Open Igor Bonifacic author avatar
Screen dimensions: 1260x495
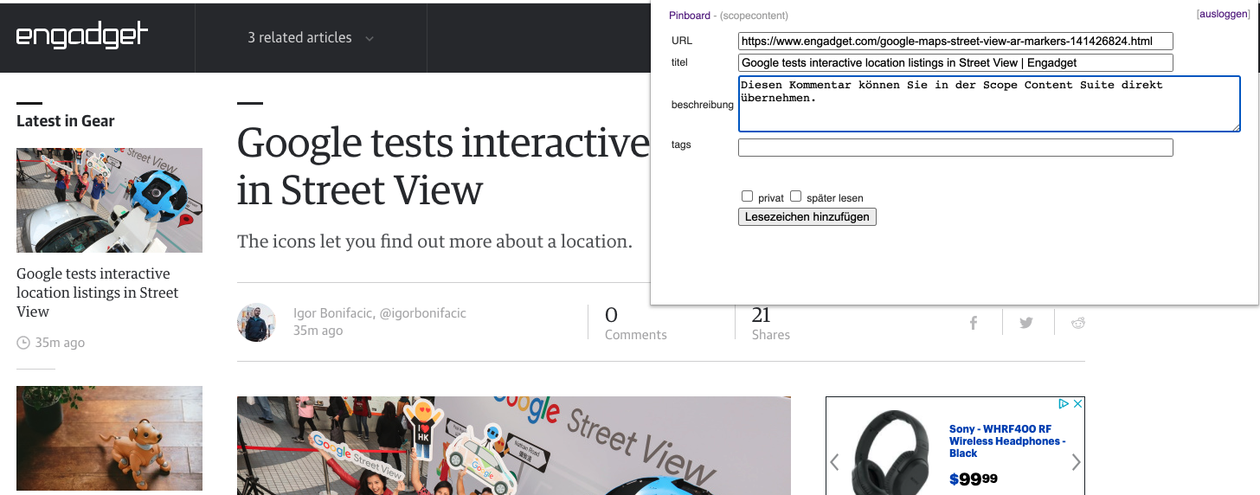pyautogui.click(x=256, y=322)
